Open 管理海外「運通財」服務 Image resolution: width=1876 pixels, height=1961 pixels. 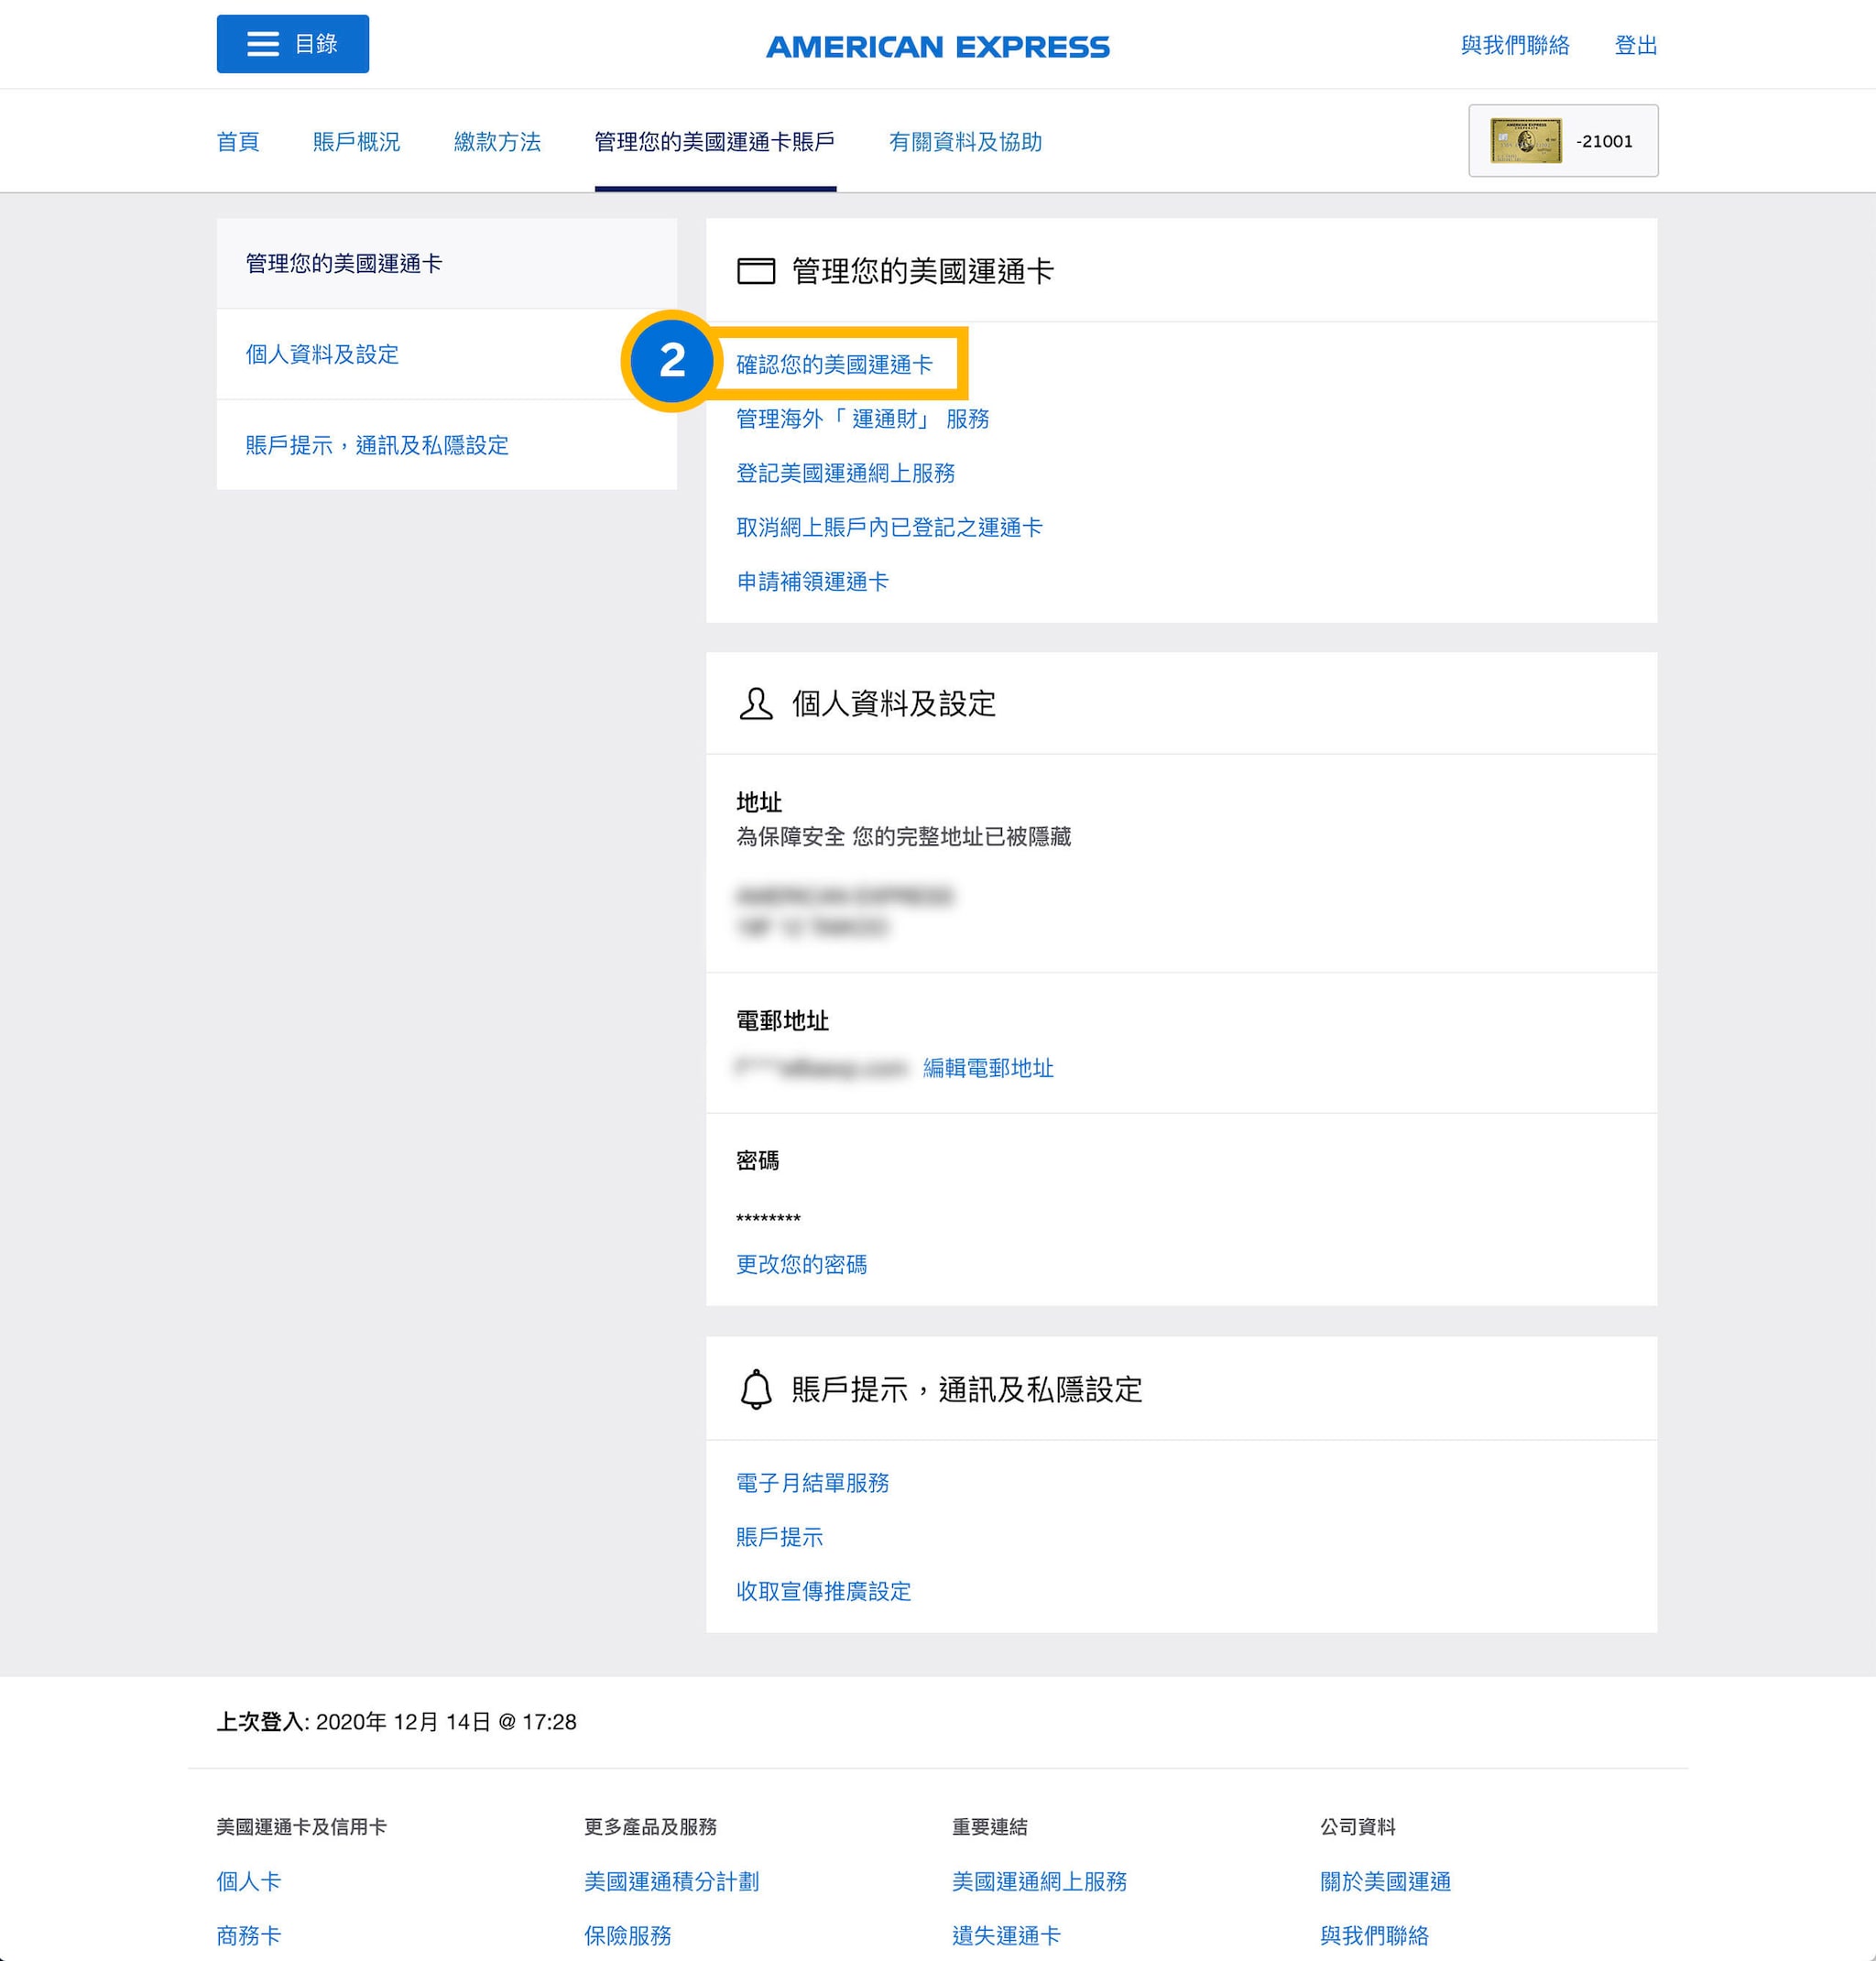862,420
